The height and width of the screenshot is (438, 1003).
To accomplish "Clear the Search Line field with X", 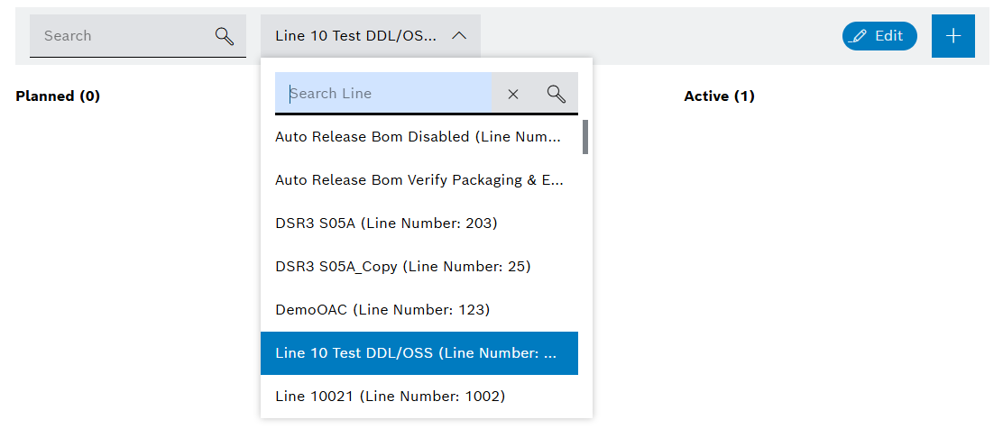I will pos(513,94).
